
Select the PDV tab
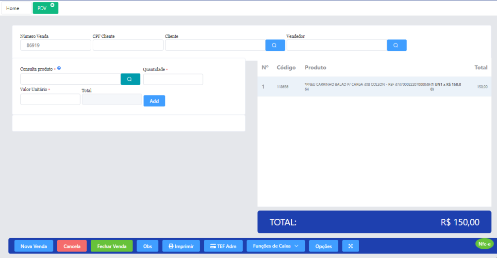42,8
